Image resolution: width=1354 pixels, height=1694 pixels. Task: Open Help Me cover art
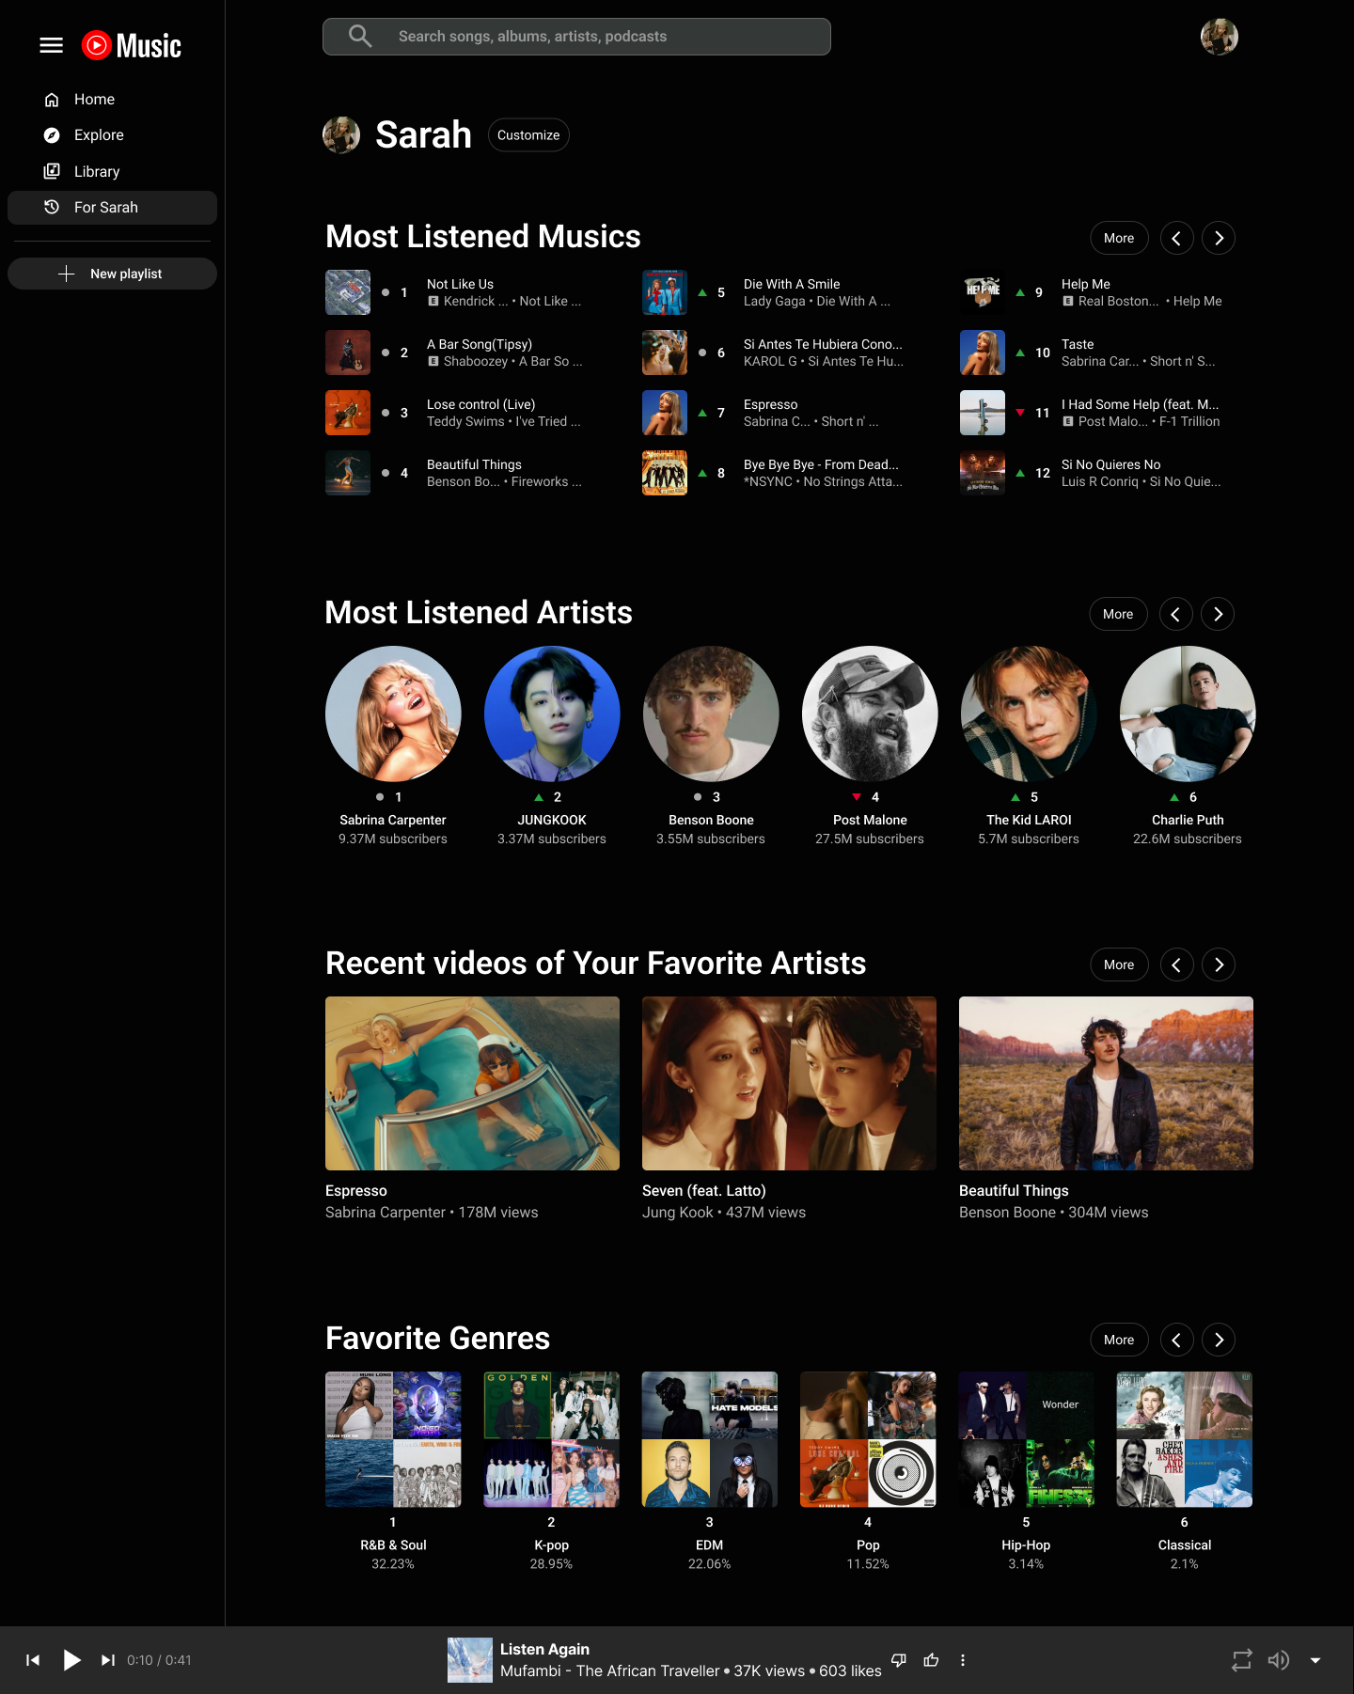click(x=983, y=292)
